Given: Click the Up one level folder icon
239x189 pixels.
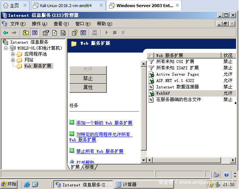Looking at the screenshot, I should point(26,33).
